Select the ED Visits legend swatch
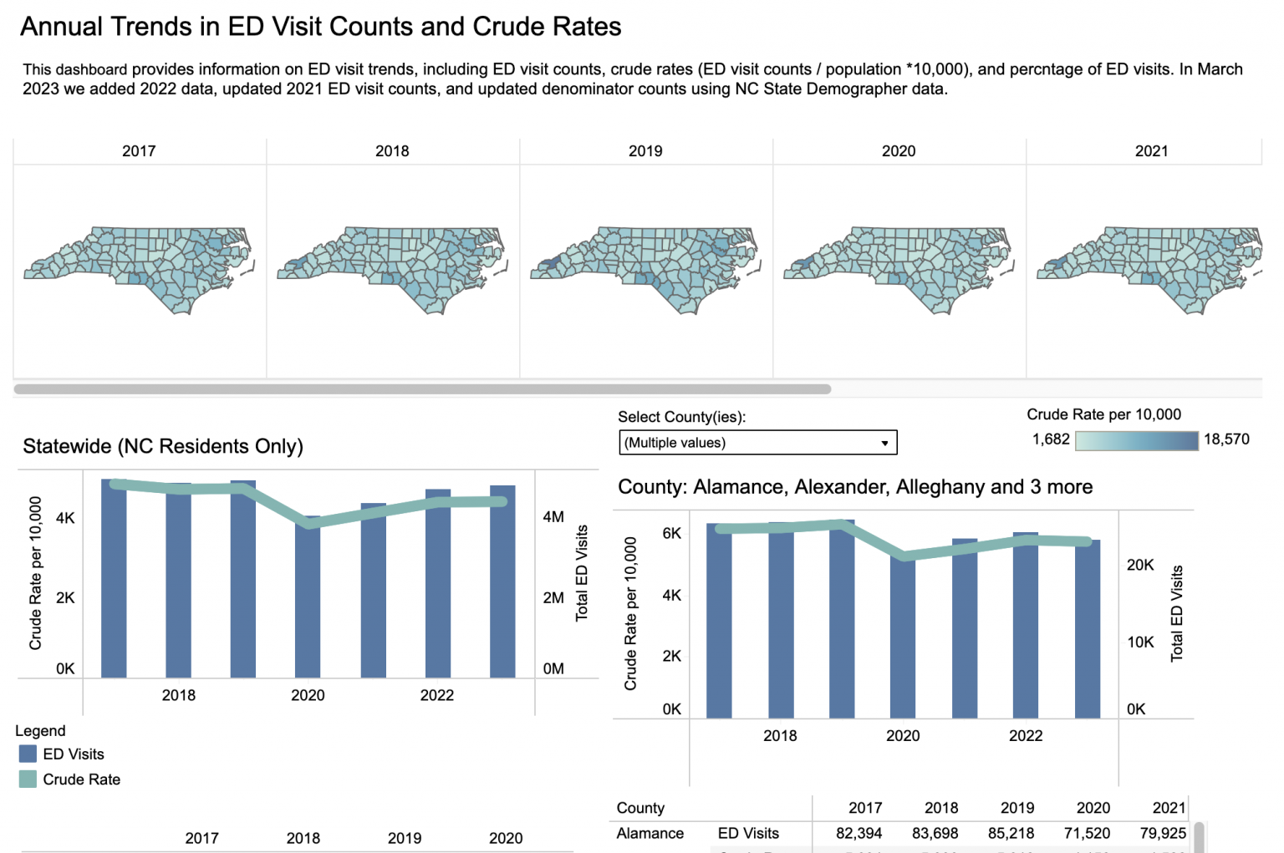1284x853 pixels. point(26,754)
